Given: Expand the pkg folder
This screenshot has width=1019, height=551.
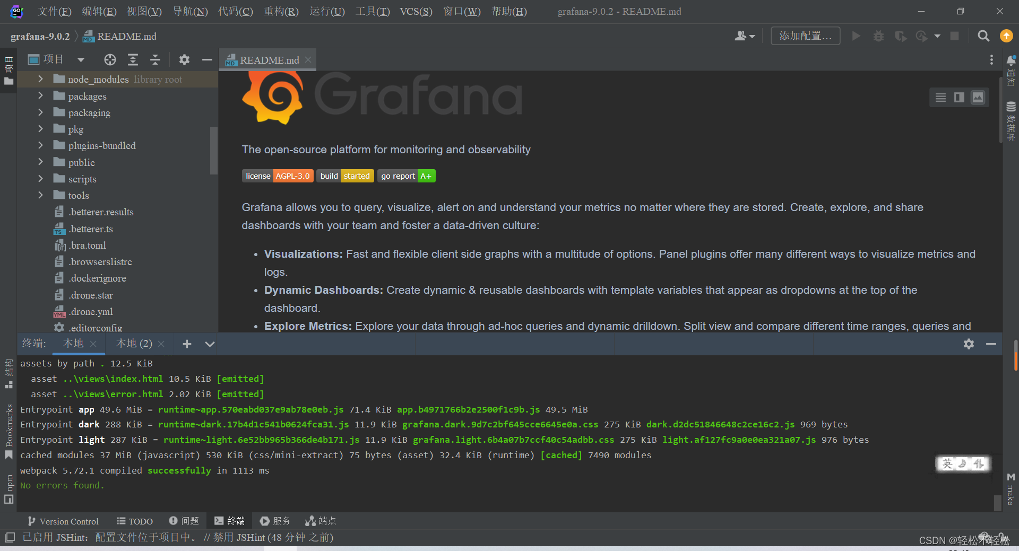Looking at the screenshot, I should coord(40,129).
